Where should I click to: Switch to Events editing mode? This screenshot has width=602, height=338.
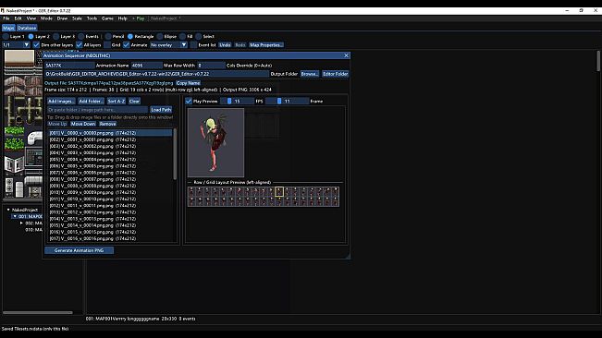[x=81, y=36]
